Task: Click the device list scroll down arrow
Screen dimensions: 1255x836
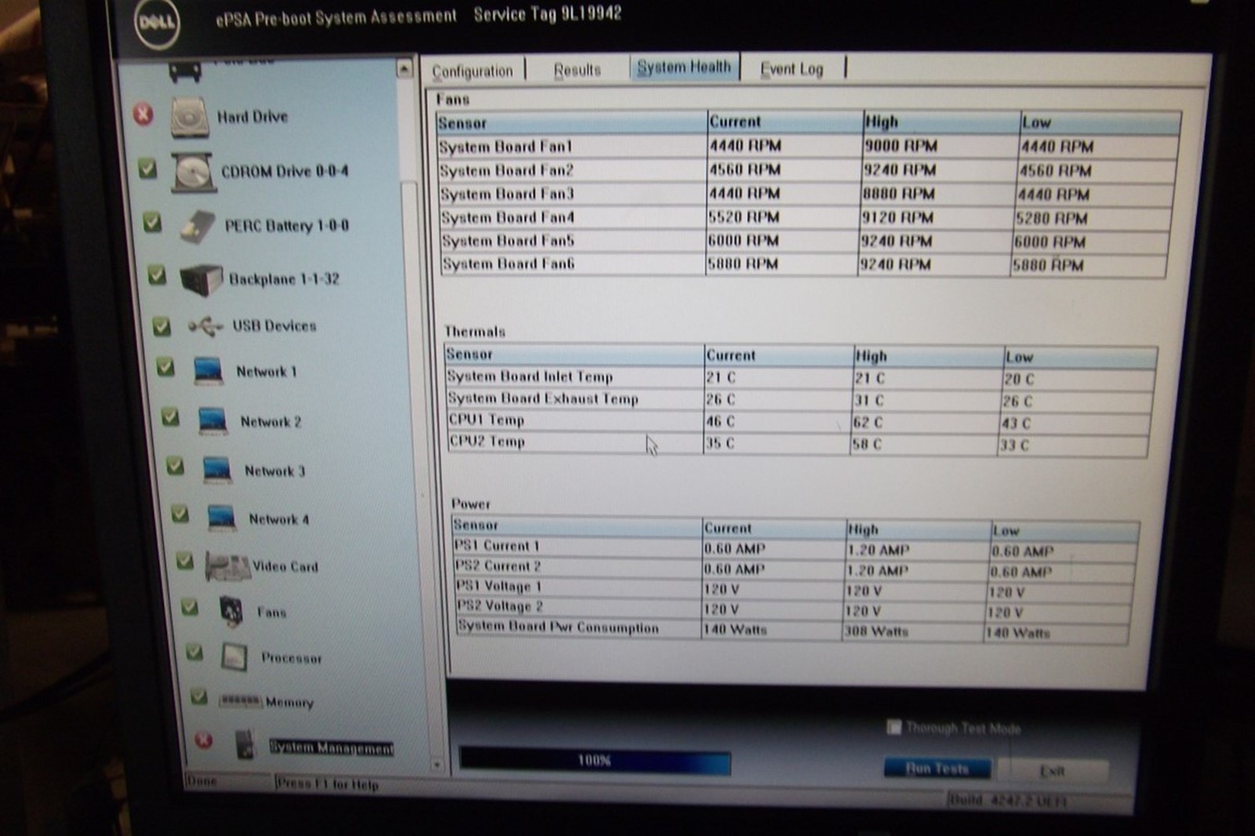Action: [437, 764]
